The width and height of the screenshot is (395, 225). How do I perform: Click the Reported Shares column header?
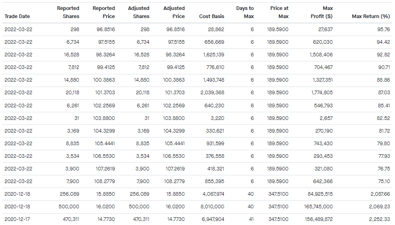68,12
